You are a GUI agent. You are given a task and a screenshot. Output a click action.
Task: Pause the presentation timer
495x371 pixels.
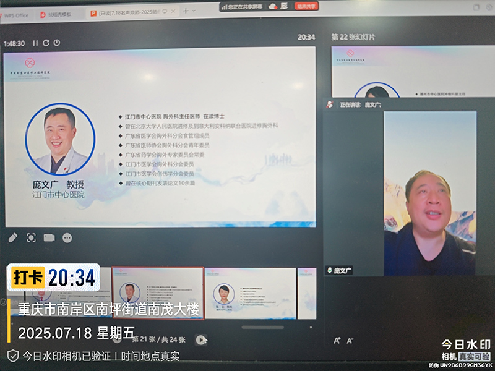tap(35, 43)
